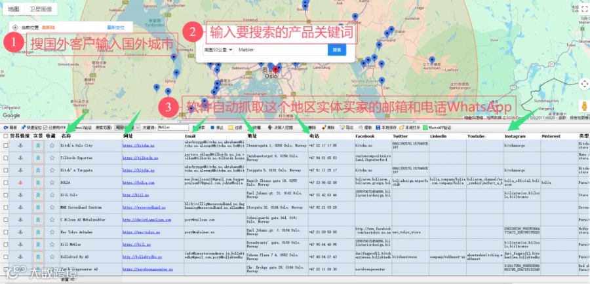
Task: Click the Linkedin column header
Action: 439,136
